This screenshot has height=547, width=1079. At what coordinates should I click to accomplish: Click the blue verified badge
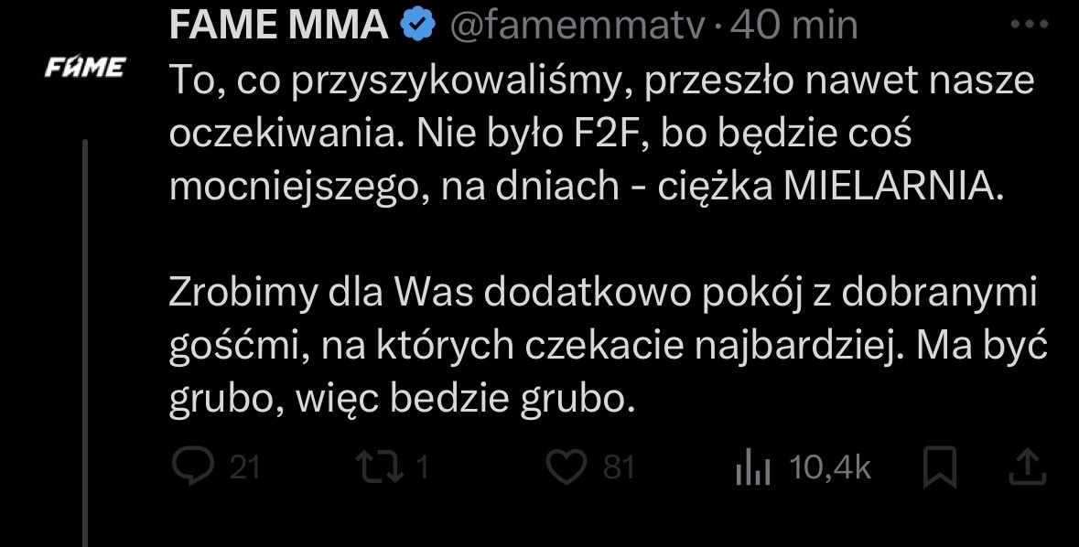click(x=418, y=27)
